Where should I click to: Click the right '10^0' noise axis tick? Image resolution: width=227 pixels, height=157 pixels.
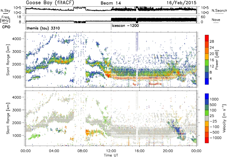pyautogui.click(x=205, y=13)
